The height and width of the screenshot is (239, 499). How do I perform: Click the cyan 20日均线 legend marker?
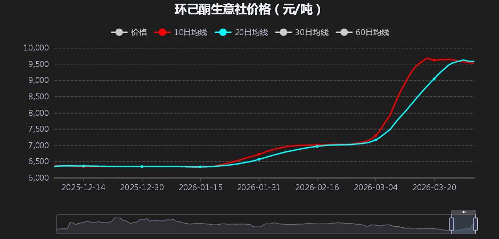tap(224, 32)
